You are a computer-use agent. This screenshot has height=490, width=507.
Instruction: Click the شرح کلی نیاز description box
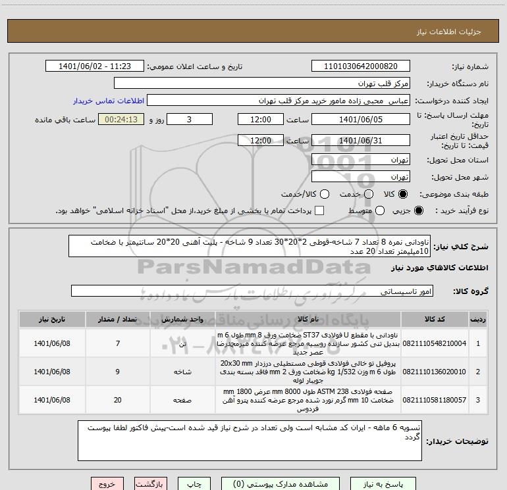250,246
